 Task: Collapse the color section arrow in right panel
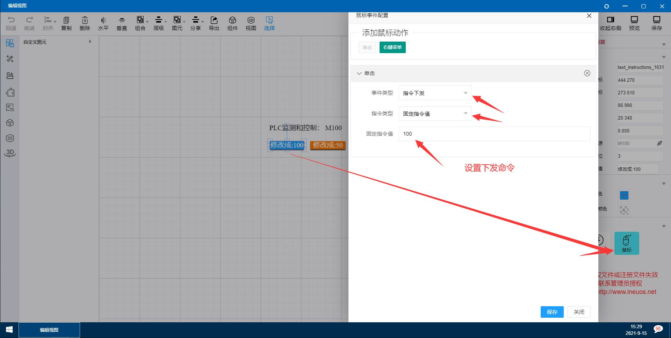(664, 184)
